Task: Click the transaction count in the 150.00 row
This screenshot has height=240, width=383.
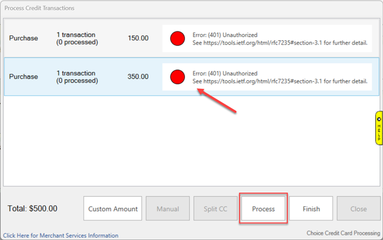Action: click(77, 38)
